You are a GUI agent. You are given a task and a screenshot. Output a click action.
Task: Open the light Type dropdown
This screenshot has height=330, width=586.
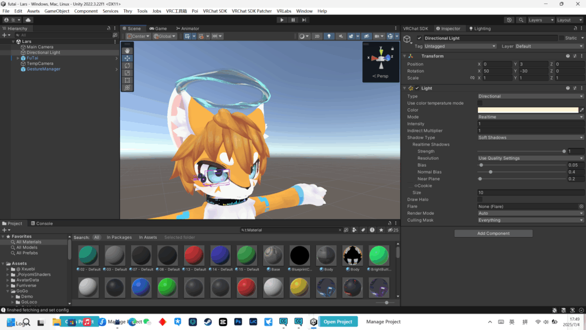pos(530,96)
